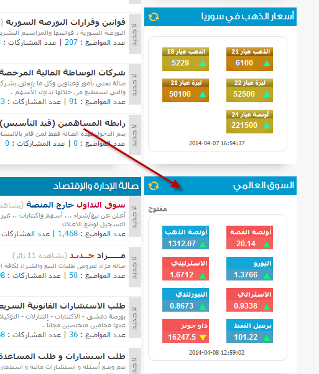The width and height of the screenshot is (319, 374).
Task: Open the Sterling 1.6712 tile
Action: (x=185, y=269)
